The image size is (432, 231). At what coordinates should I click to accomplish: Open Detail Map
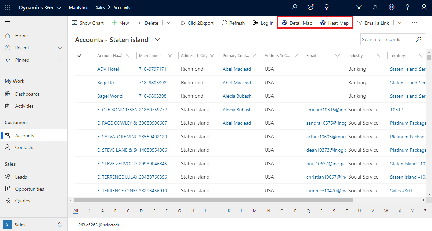pyautogui.click(x=297, y=23)
